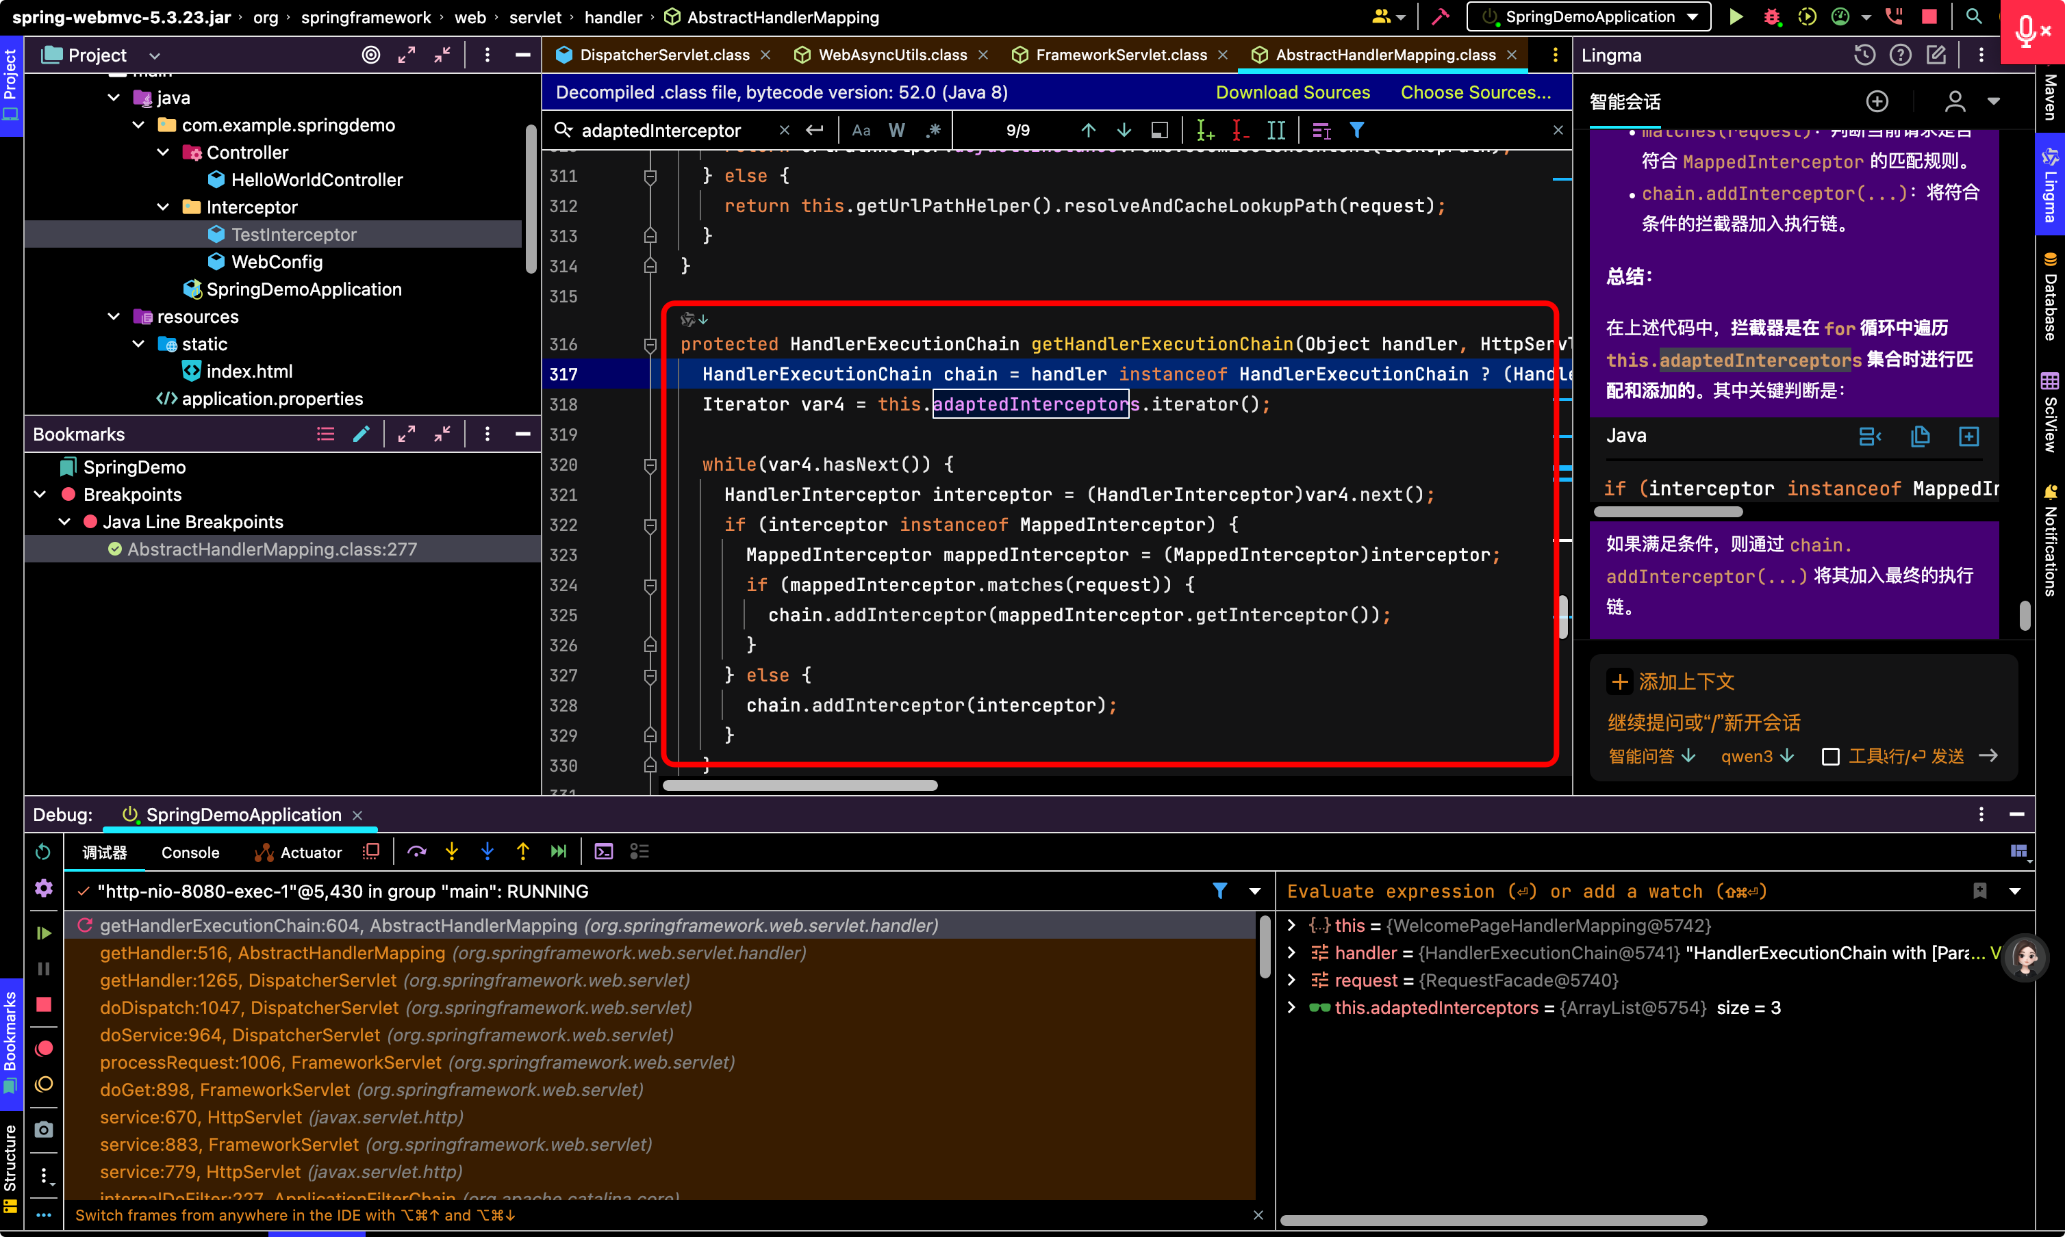Viewport: 2065px width, 1237px height.
Task: Click Step Into in the debugger toolbar
Action: 452,851
